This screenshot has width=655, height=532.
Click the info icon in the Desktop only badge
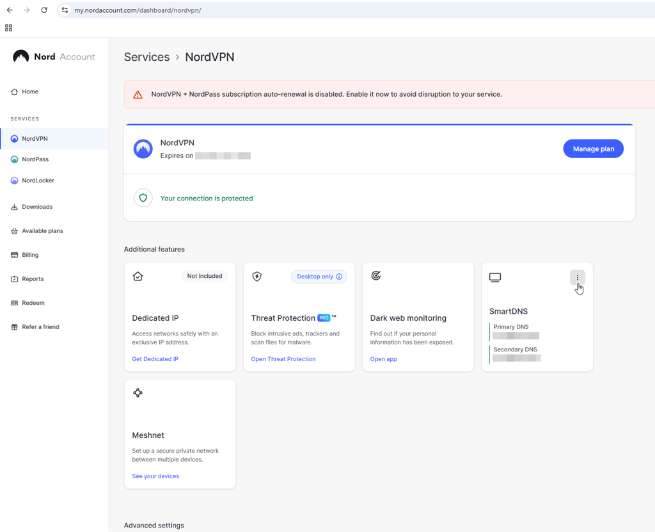[339, 277]
